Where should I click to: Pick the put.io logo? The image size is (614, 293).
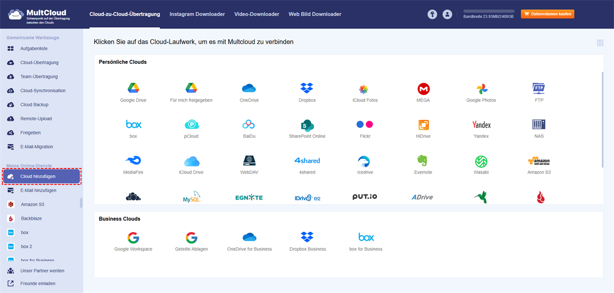[x=365, y=197]
